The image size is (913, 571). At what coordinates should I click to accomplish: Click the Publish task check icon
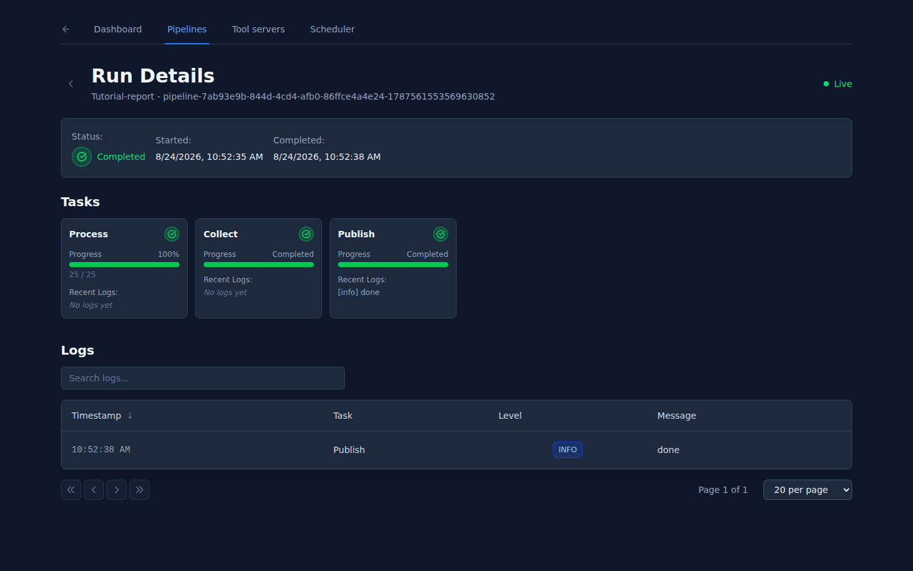[x=441, y=234]
